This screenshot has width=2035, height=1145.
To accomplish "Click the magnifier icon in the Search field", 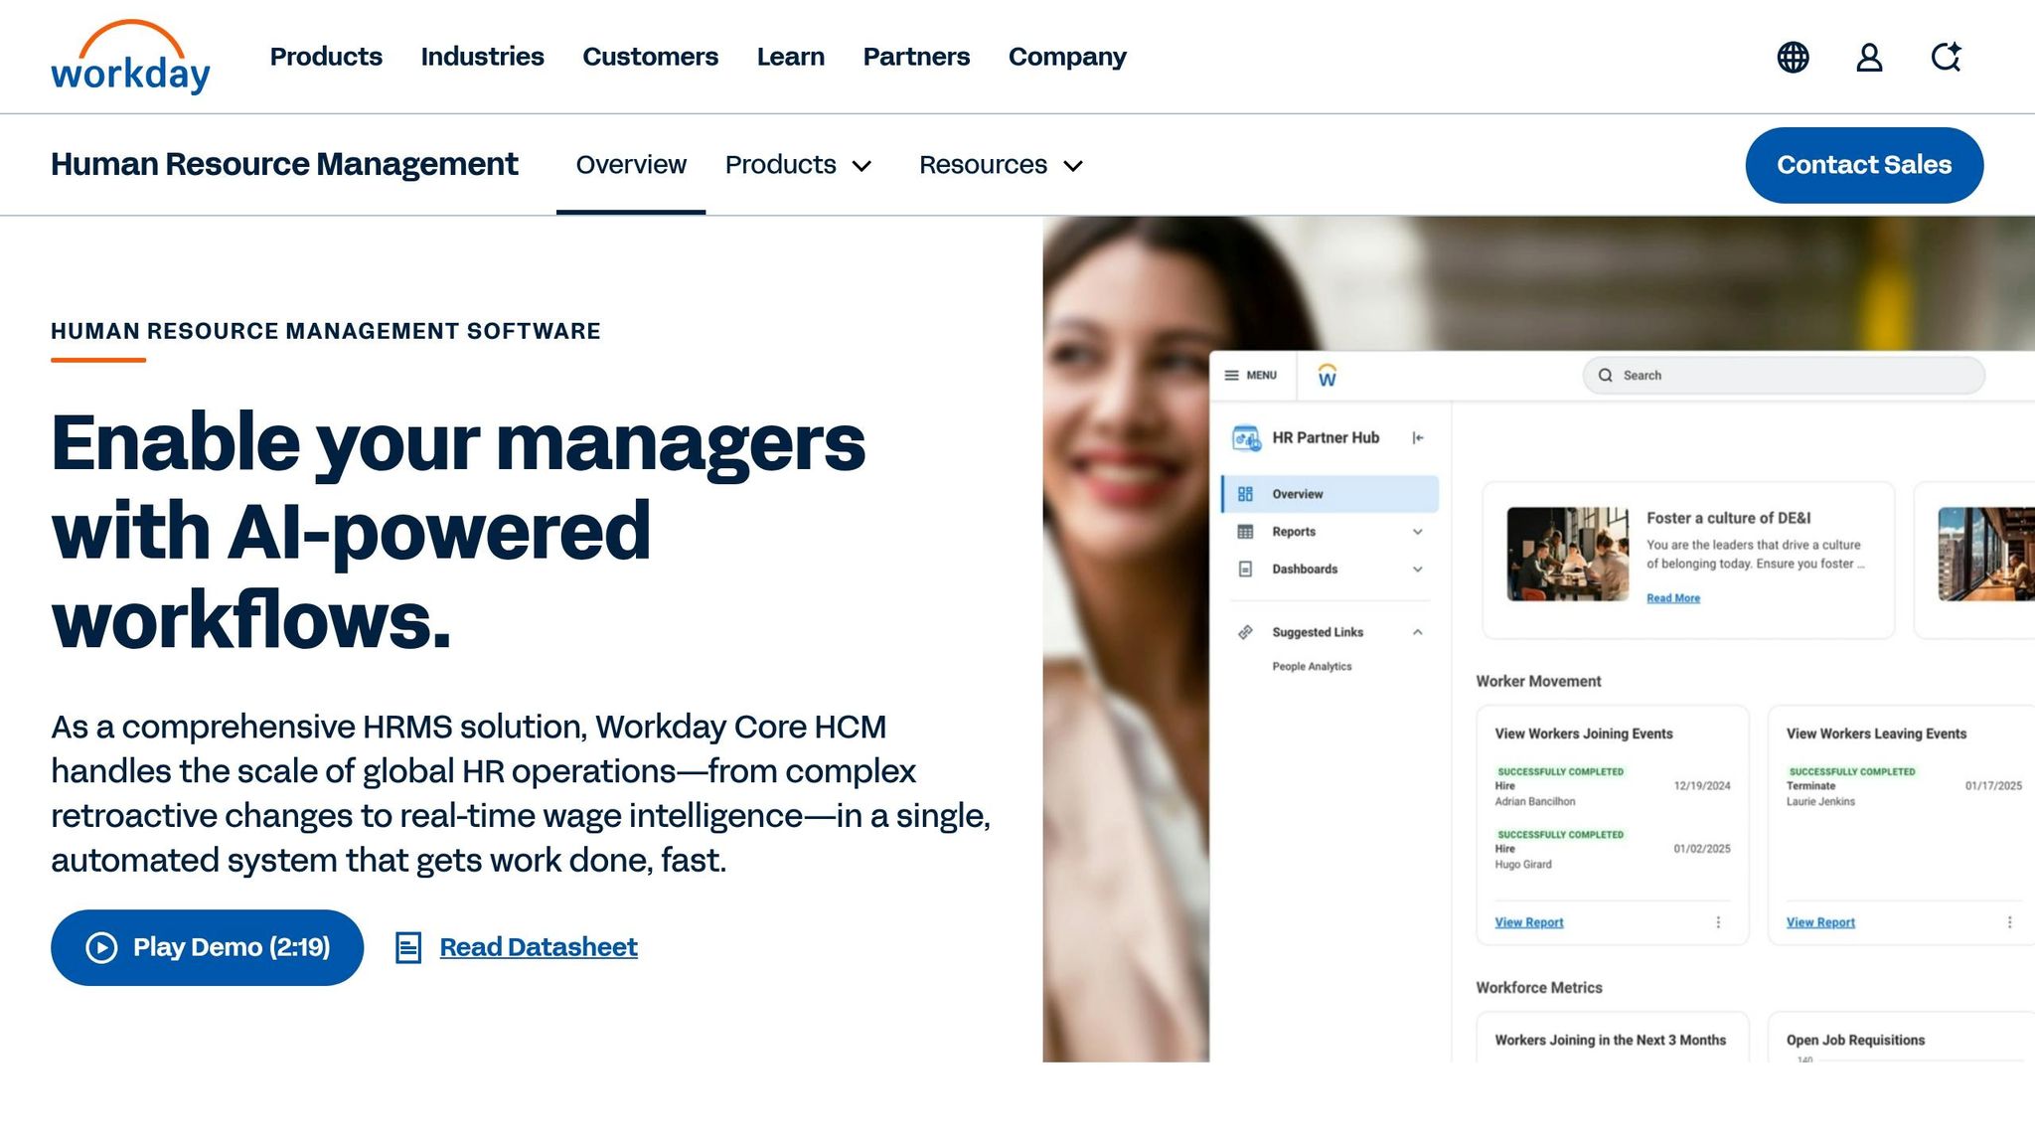I will tap(1605, 375).
